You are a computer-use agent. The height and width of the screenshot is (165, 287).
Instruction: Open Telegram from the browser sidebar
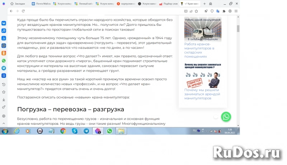click(x=4, y=68)
